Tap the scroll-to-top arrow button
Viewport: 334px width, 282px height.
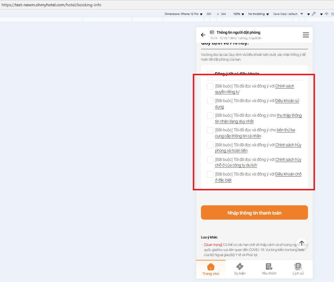click(302, 243)
